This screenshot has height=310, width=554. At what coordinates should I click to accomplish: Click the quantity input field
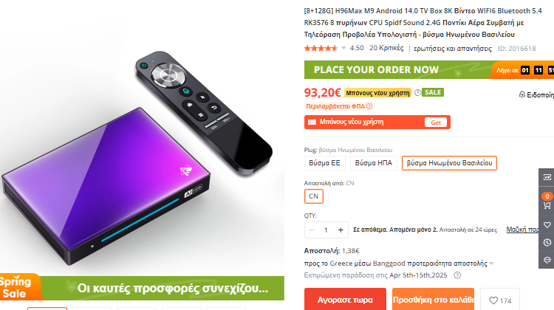(326, 230)
